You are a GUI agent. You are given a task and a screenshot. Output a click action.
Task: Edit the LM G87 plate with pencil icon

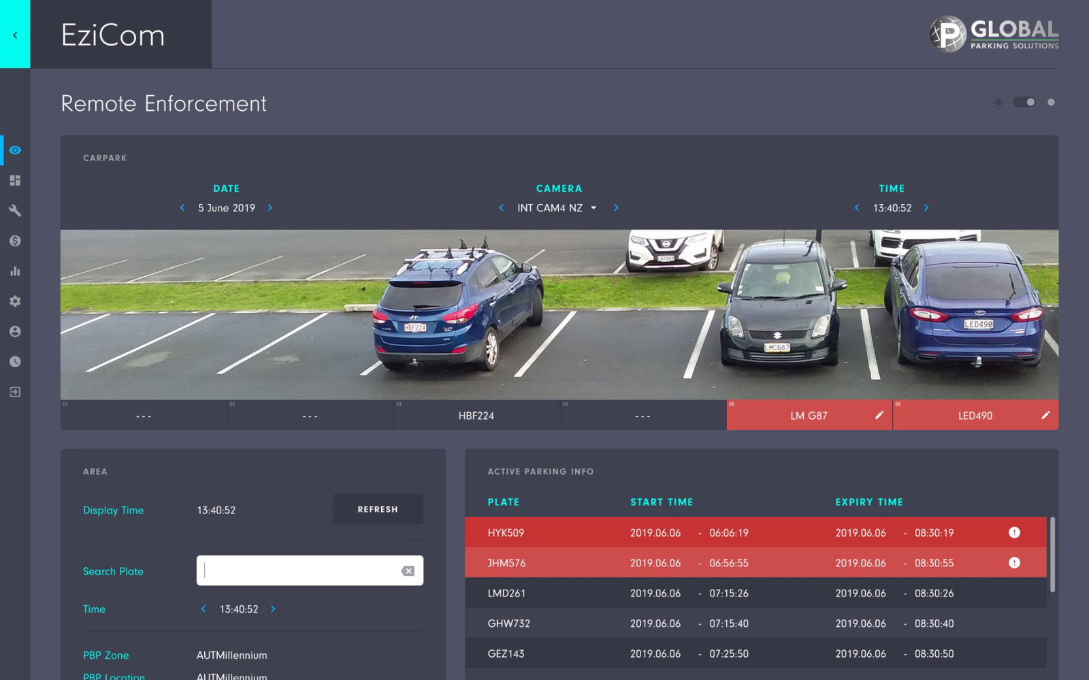click(879, 415)
